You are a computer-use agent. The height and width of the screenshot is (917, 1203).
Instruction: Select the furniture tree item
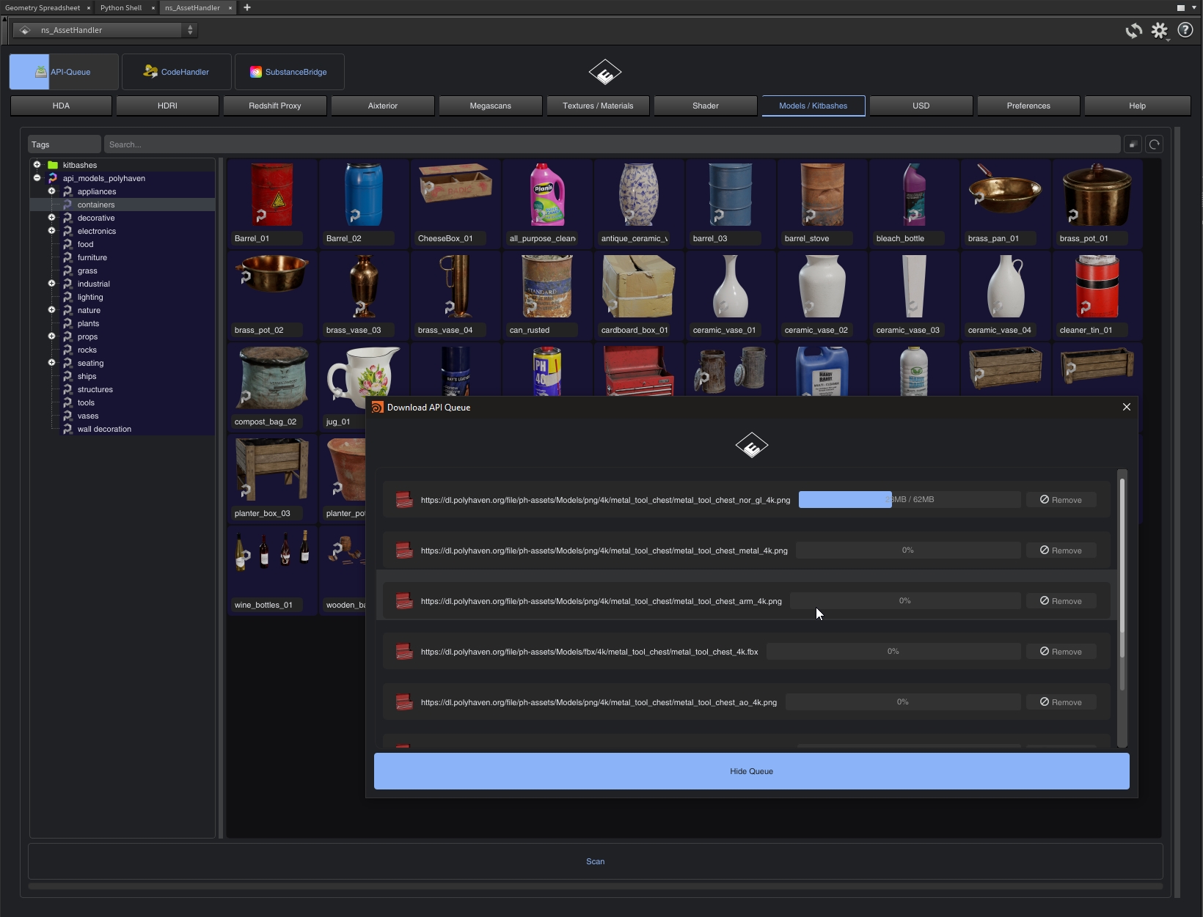(92, 257)
